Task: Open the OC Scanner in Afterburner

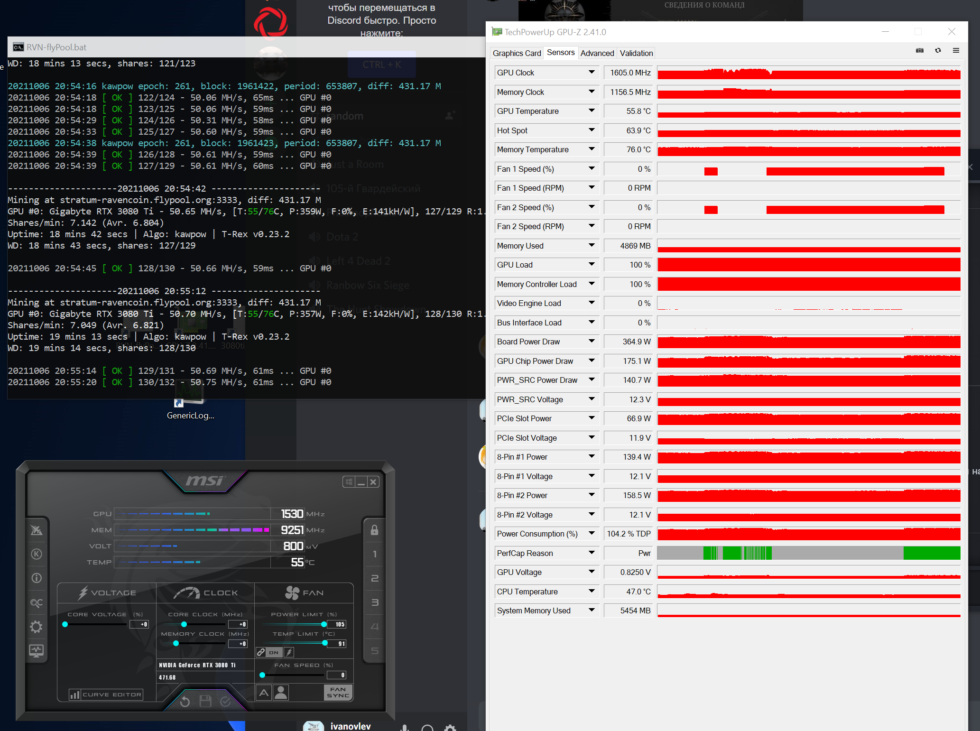Action: 37,602
